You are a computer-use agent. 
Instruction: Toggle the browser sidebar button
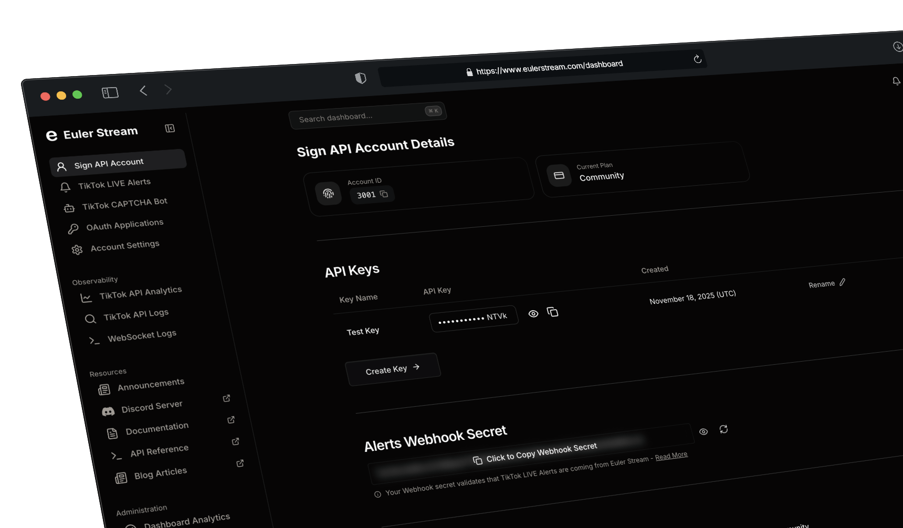(110, 93)
